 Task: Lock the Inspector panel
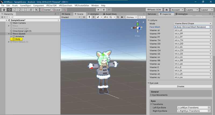(x=210, y=14)
